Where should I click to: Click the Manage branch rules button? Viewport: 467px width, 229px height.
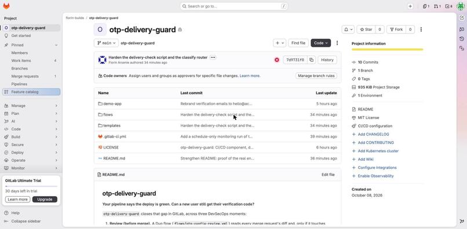click(316, 76)
